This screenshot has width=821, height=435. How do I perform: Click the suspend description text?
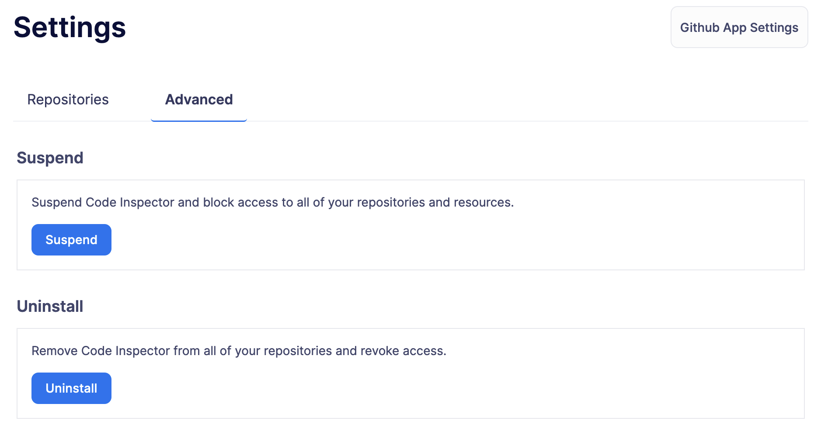pos(272,202)
